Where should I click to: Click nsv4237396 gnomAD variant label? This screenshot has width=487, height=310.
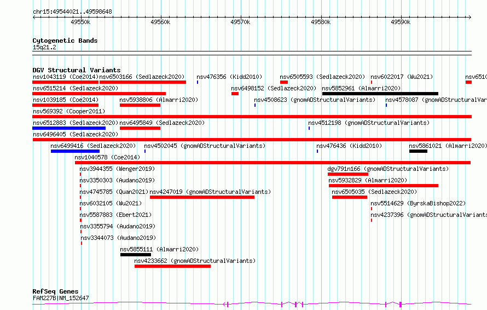[428, 215]
